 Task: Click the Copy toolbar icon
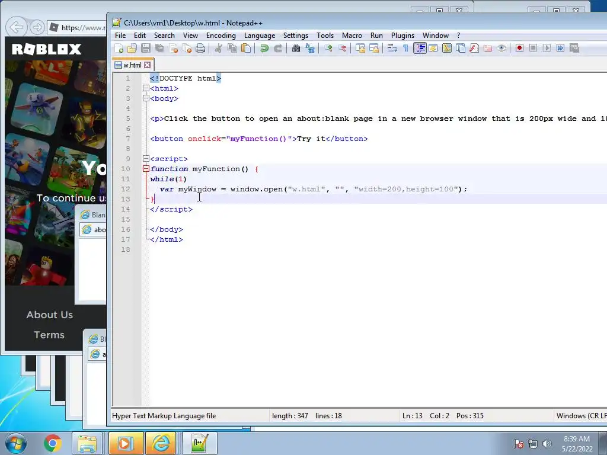(232, 49)
